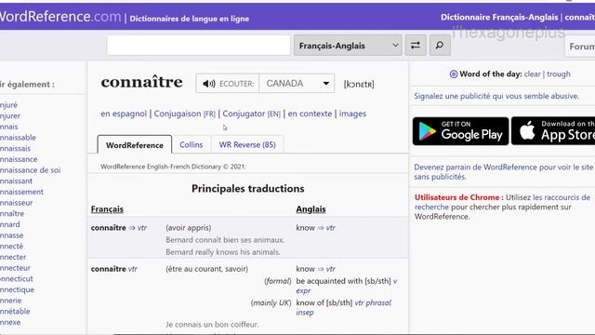Click example 'Bernard connaît bien ses animaux.'
Screen dimensions: 595x335
pos(225,240)
